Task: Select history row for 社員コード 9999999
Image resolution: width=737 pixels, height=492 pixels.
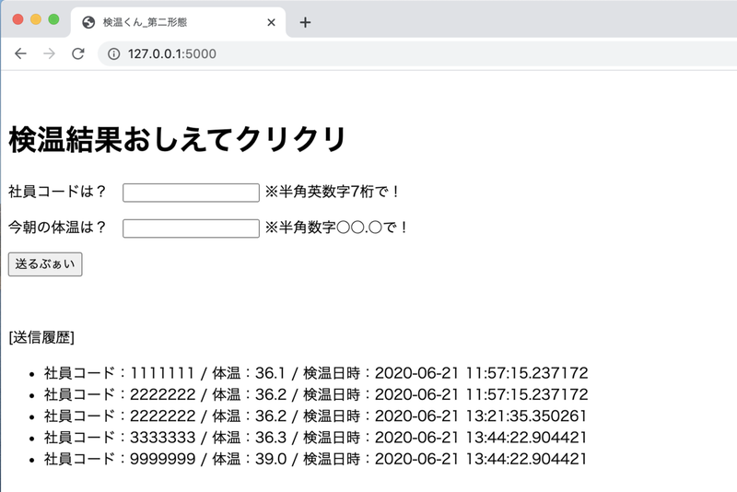Action: point(315,459)
